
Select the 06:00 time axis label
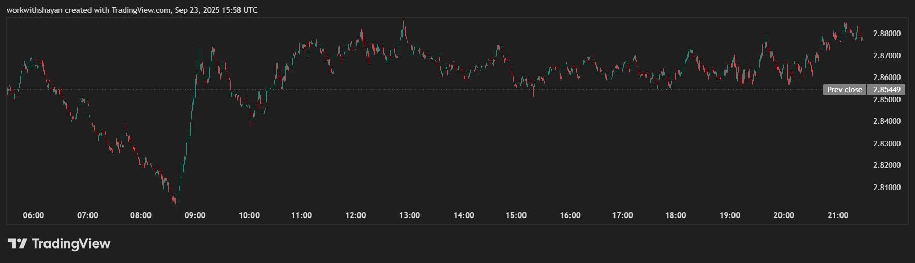coord(34,215)
